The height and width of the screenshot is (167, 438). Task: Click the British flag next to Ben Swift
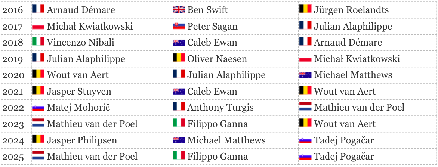click(x=179, y=10)
